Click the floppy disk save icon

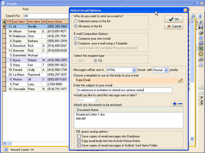click(201, 27)
